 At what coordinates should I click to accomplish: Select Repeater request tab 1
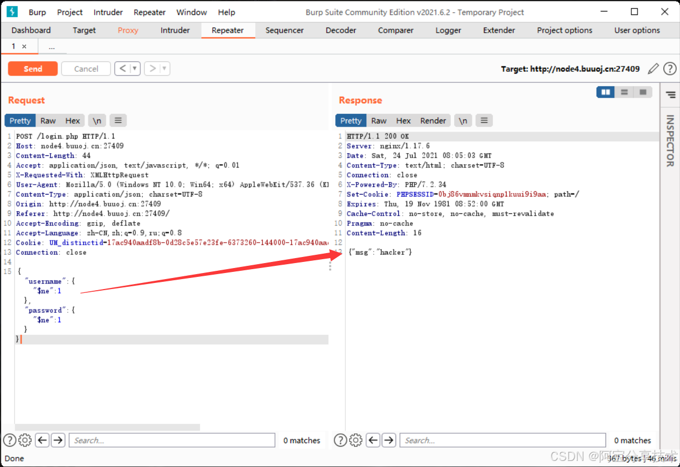click(x=14, y=46)
